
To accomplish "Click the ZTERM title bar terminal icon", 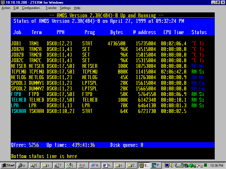I will pyautogui.click(x=3, y=3).
